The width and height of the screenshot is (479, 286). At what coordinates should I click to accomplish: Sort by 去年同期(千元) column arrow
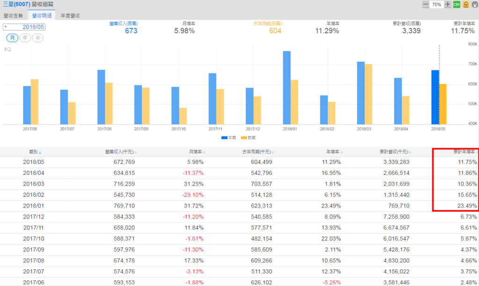click(x=273, y=153)
